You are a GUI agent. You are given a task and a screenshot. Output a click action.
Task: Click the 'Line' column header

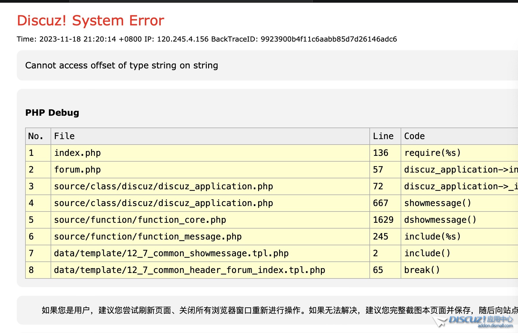(x=385, y=136)
